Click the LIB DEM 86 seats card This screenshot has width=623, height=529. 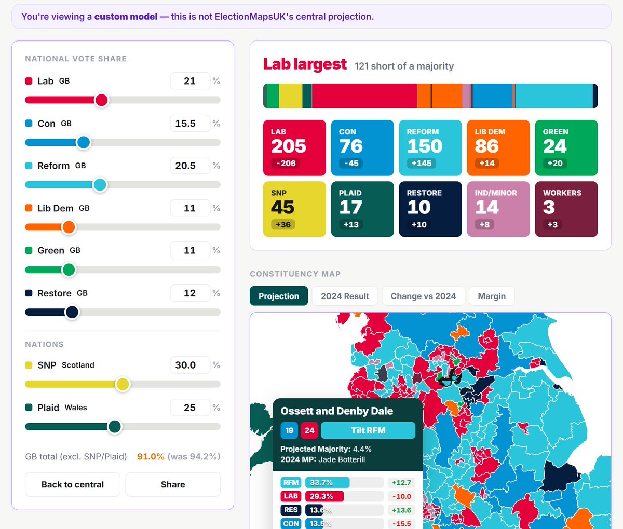coord(498,148)
